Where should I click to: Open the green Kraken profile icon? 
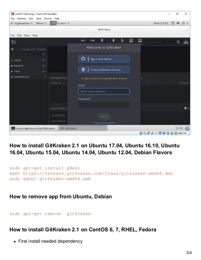(x=186, y=42)
